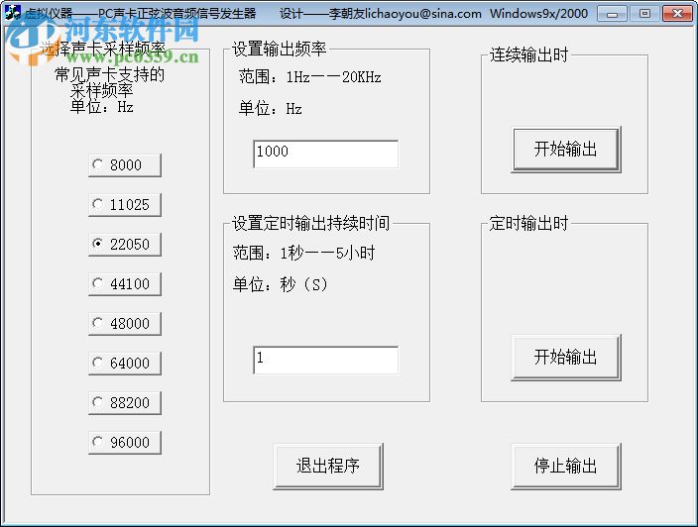
Task: Click the 范围：1秒——5小时 range text
Action: click(303, 253)
